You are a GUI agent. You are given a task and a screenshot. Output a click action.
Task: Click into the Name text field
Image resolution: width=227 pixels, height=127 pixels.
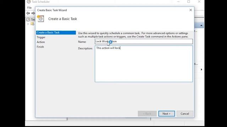pyautogui.click(x=144, y=42)
